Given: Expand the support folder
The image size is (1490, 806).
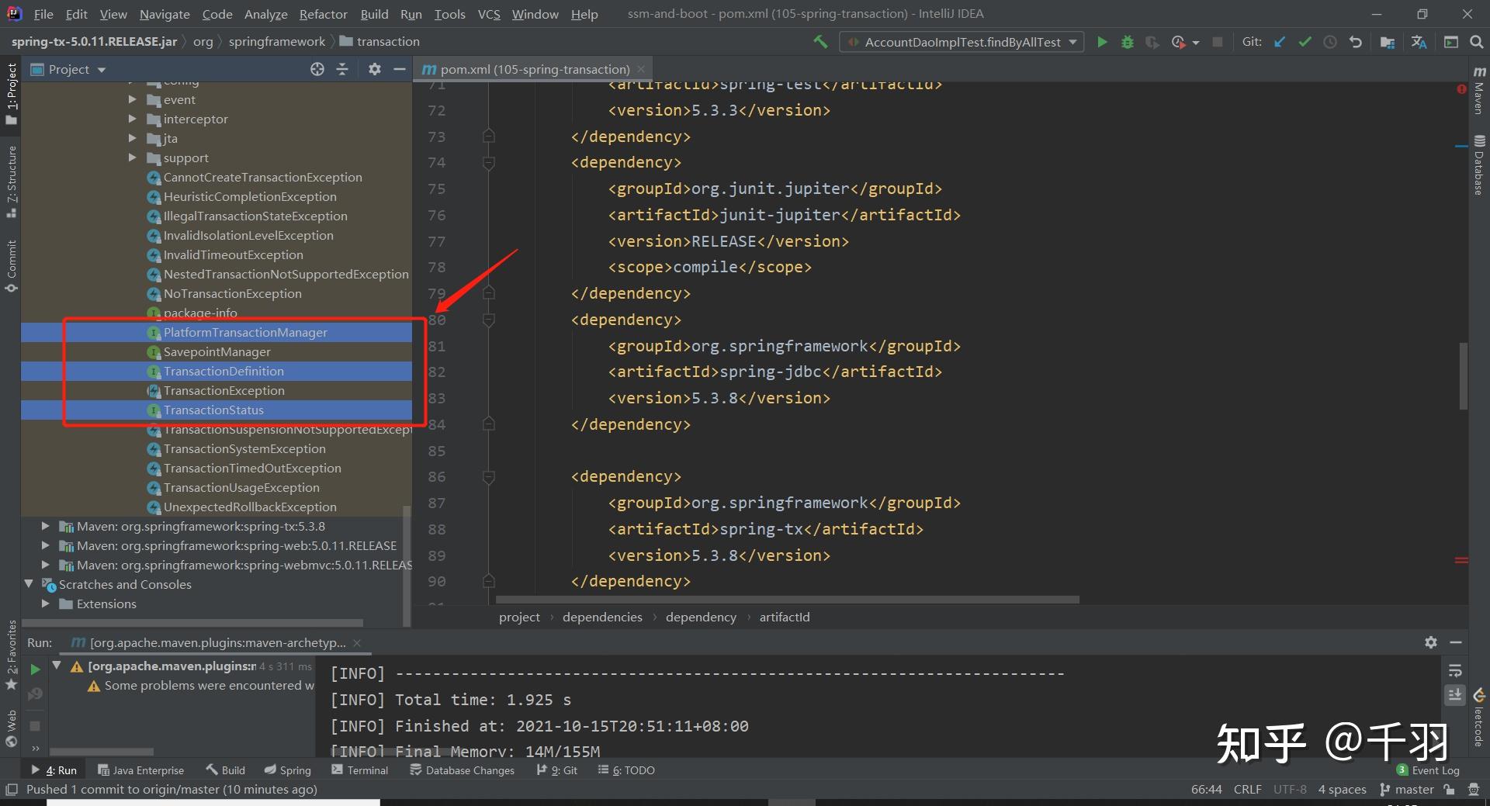Looking at the screenshot, I should coord(132,157).
